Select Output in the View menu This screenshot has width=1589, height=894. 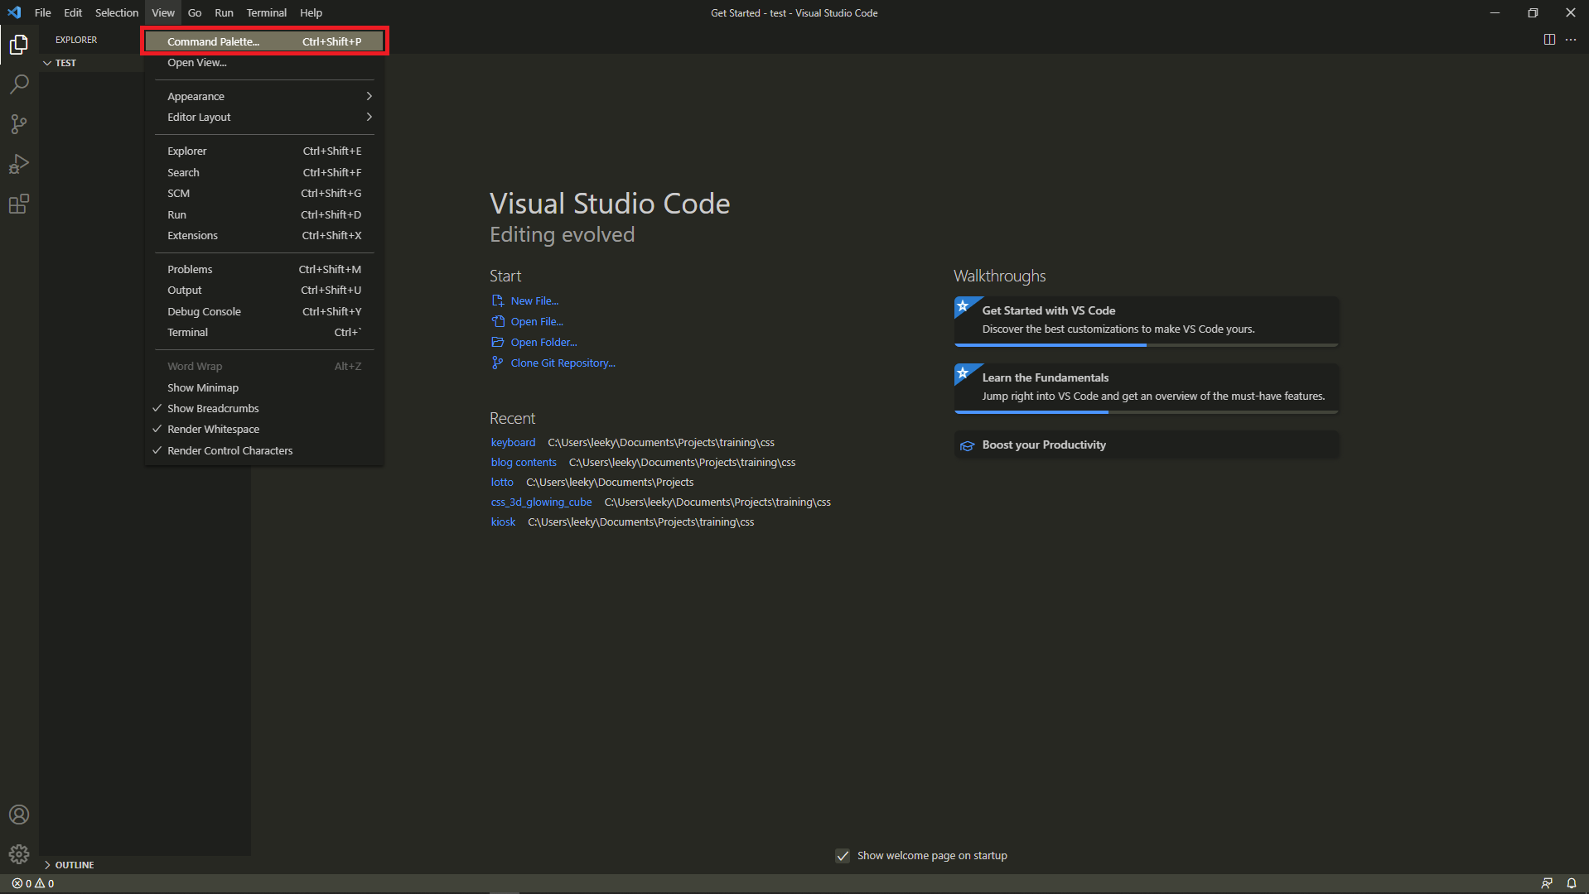coord(263,290)
